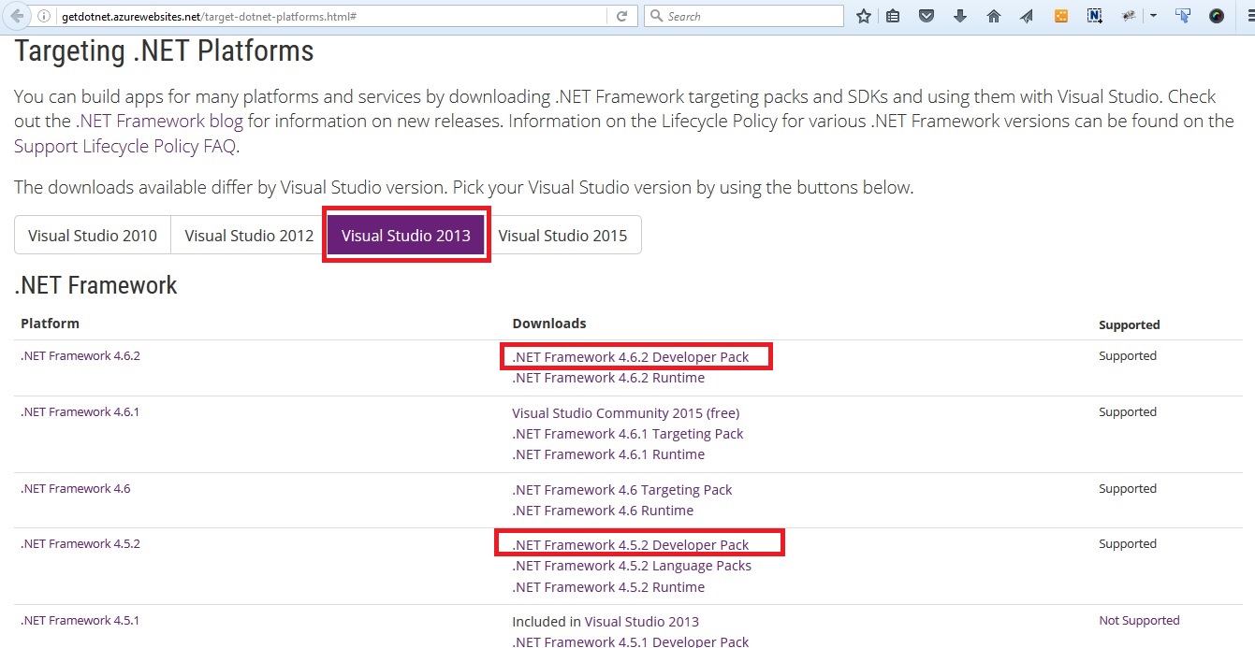Download .NET Framework 4.5.2 Language Packs
The width and height of the screenshot is (1255, 648).
[632, 566]
